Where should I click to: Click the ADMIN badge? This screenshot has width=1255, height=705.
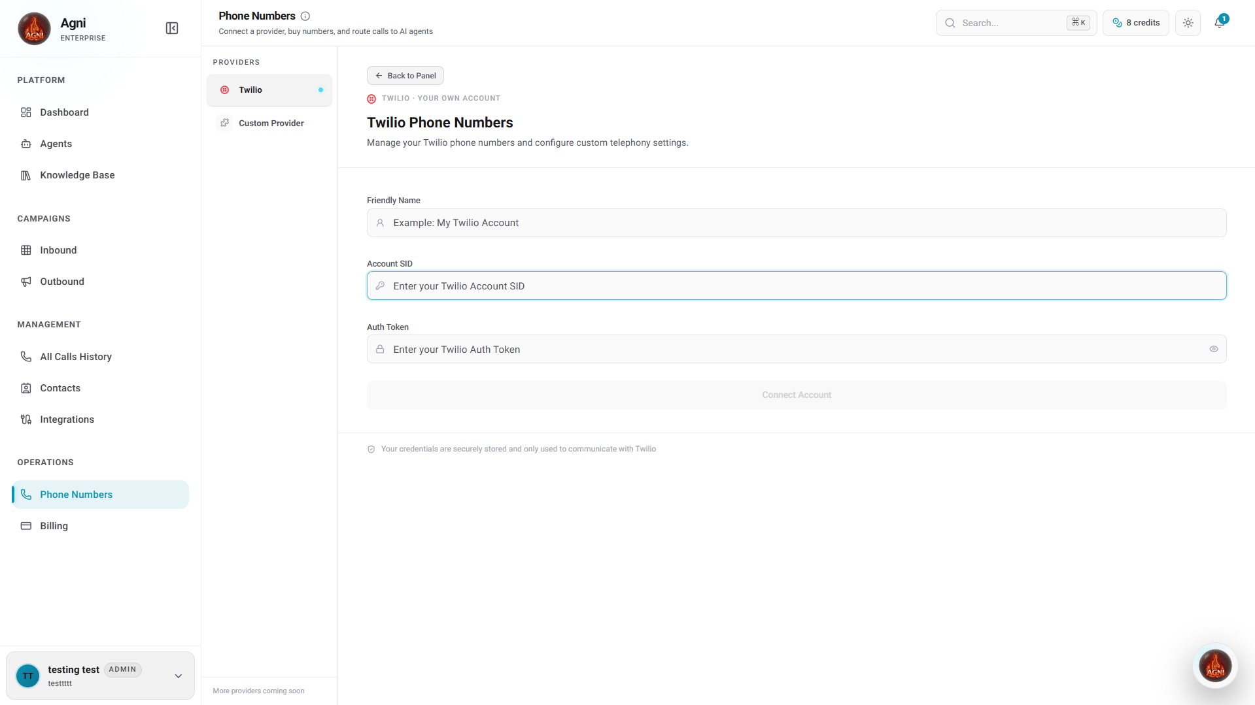tap(123, 670)
